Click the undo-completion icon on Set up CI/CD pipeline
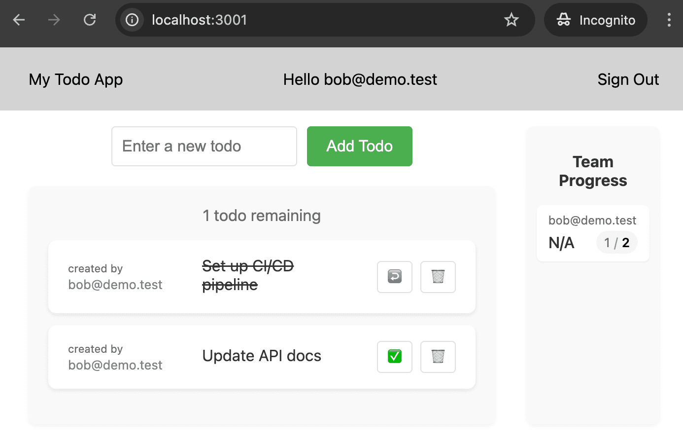683x445 pixels. [x=394, y=277]
